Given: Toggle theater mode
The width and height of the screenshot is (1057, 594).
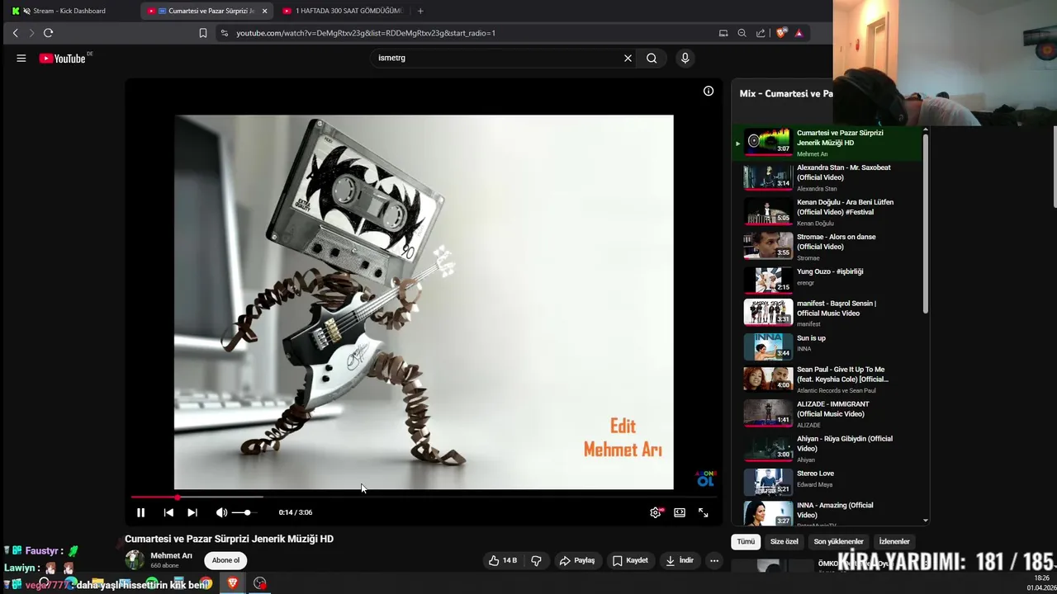Looking at the screenshot, I should [x=680, y=512].
